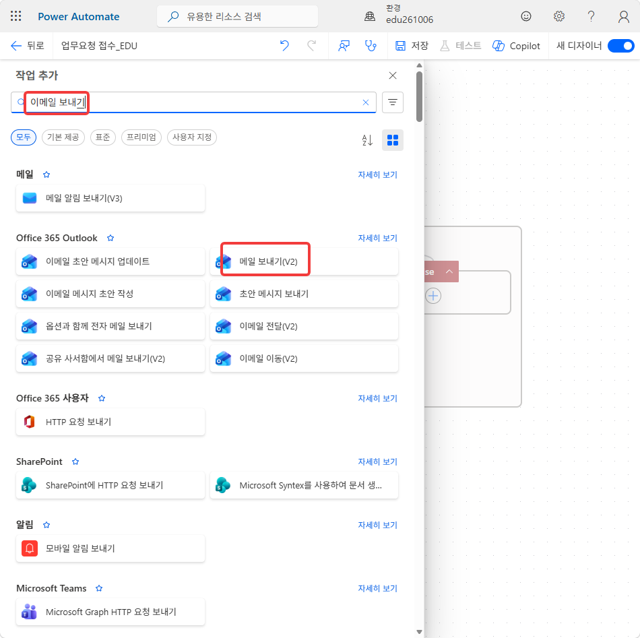The width and height of the screenshot is (640, 638).
Task: Click 자세히 보기 for Office 365 Outlook
Action: [377, 238]
